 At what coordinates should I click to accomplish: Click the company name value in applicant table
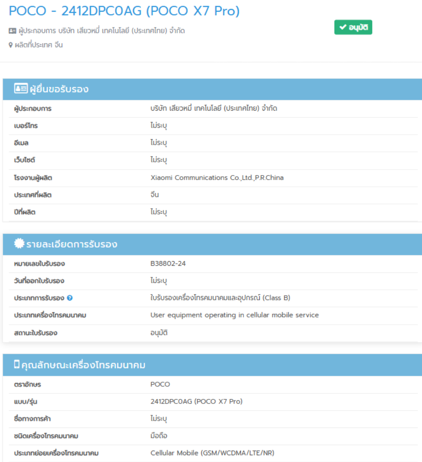coord(214,108)
